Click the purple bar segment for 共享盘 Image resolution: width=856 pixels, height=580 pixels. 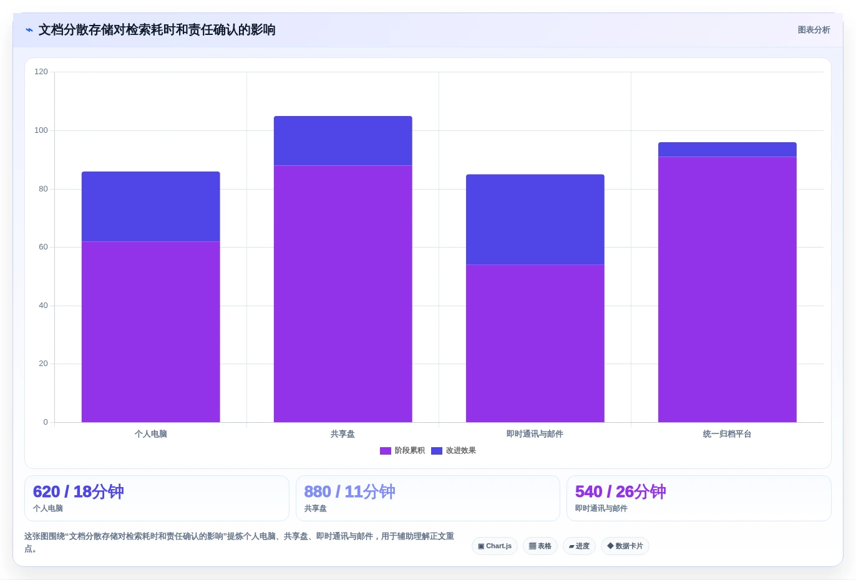343,294
